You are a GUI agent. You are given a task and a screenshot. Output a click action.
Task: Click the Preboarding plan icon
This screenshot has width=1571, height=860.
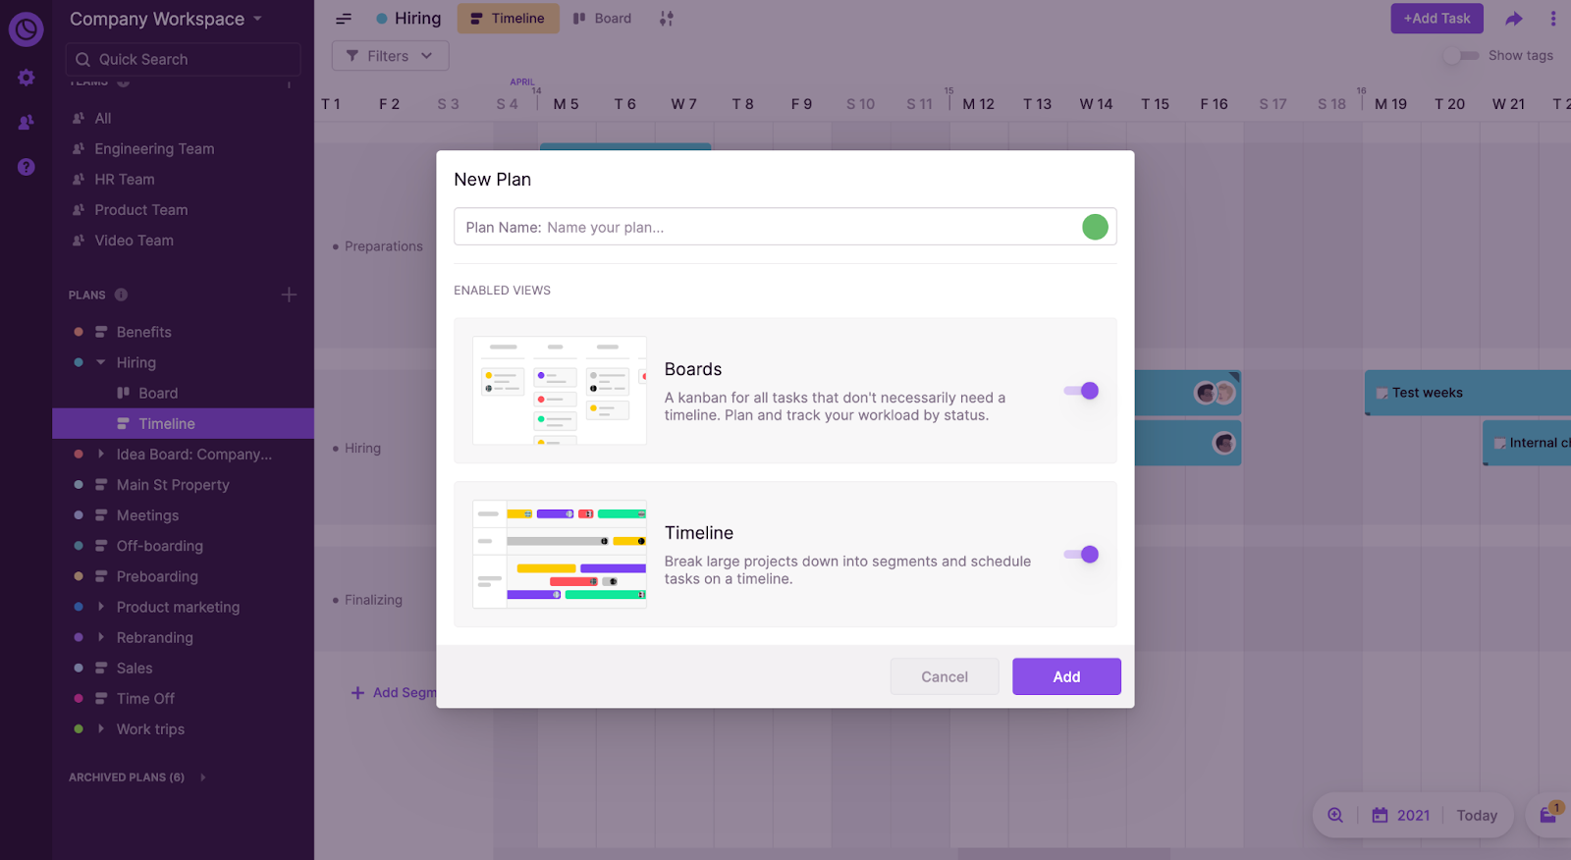point(101,576)
